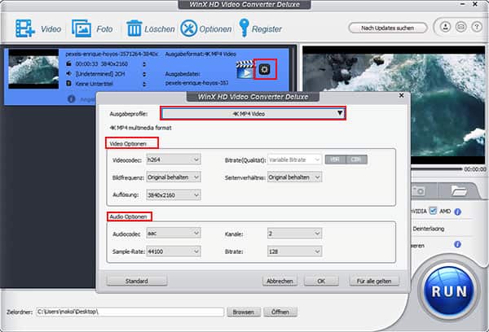
Task: Open the help question mark icon
Action: (x=477, y=27)
